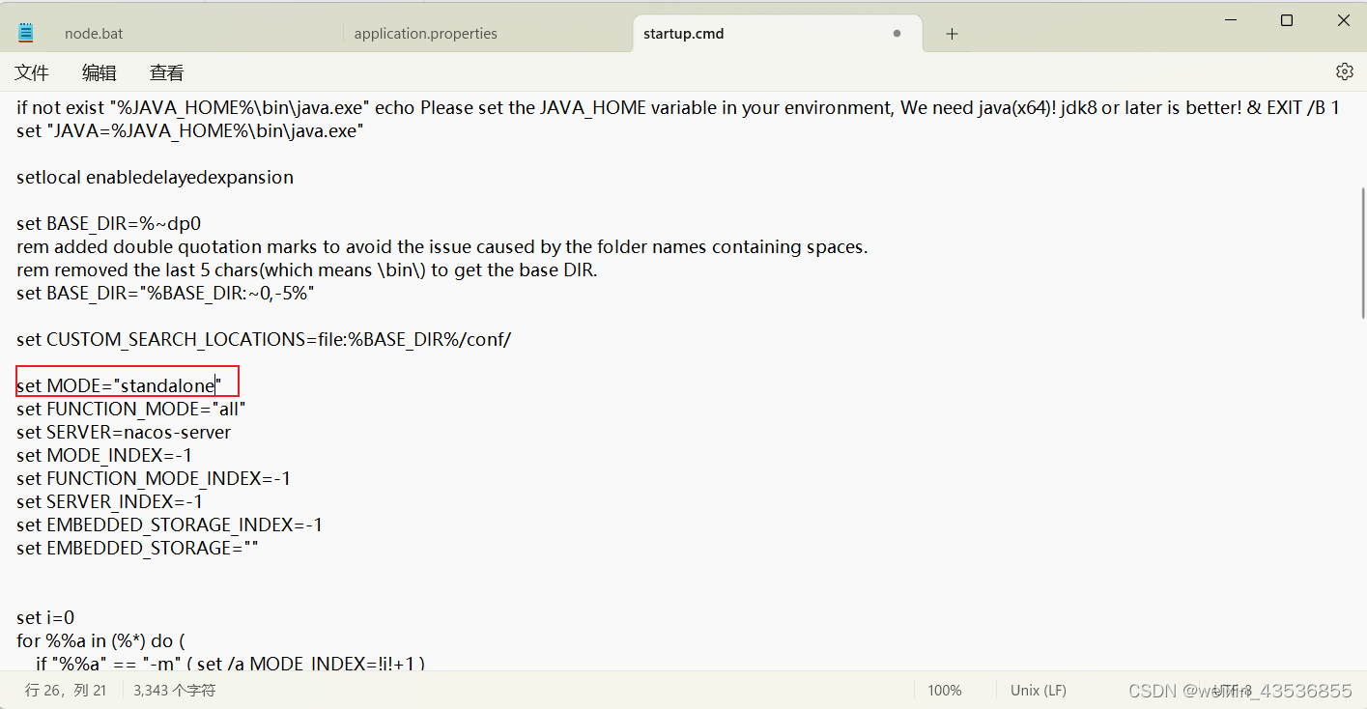This screenshot has height=709, width=1367.
Task: Minimize the Notepad window
Action: pyautogui.click(x=1231, y=20)
